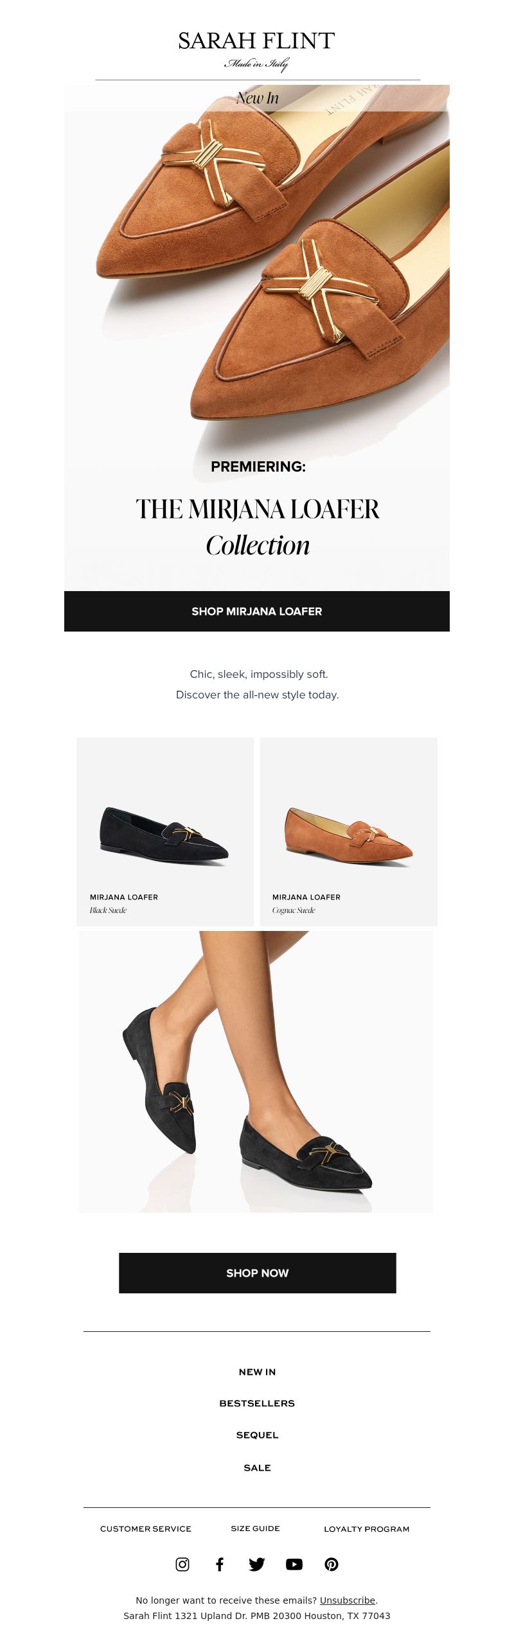
Task: Open the Pinterest social icon
Action: click(x=332, y=1564)
